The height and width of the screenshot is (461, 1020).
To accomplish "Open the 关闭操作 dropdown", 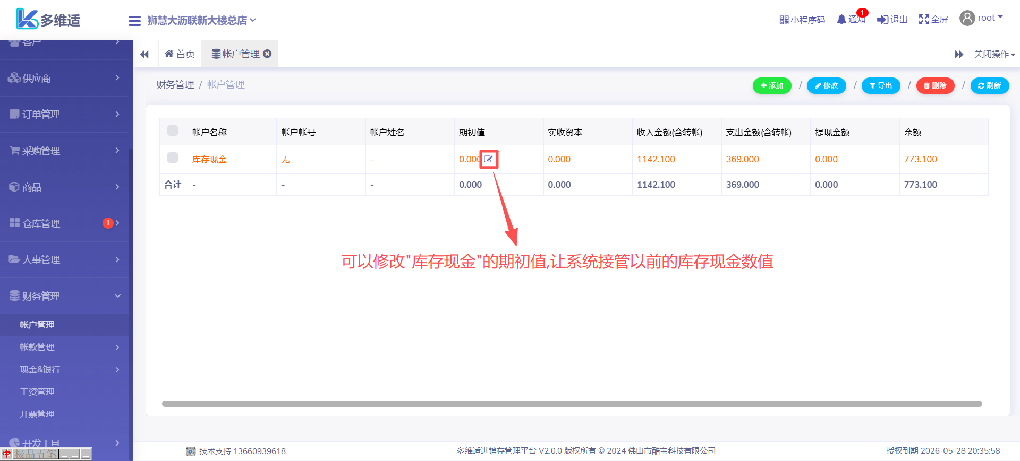I will [x=994, y=54].
